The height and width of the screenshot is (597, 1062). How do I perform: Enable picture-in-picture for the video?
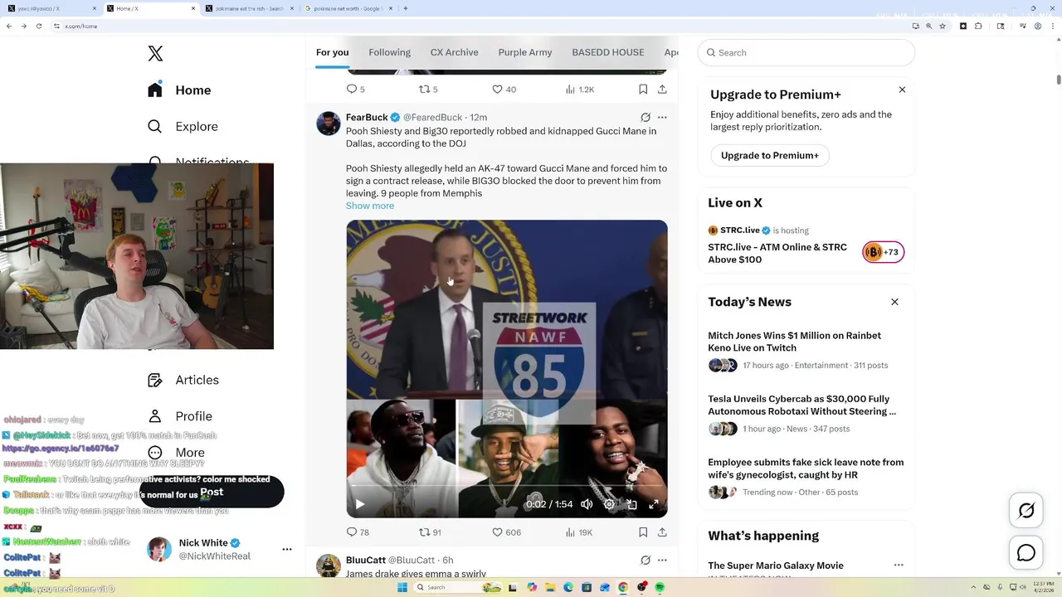point(631,504)
